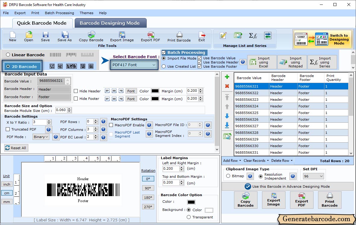The image size is (356, 225).
Task: Select the Linear Barcode radio button
Action: pos(8,55)
